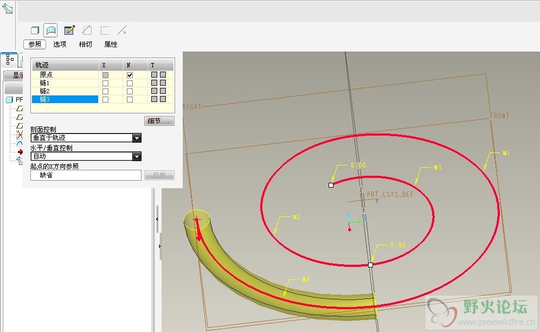Image resolution: width=540 pixels, height=332 pixels.
Task: Click the upper sash collapse arrow
Action: point(157,219)
